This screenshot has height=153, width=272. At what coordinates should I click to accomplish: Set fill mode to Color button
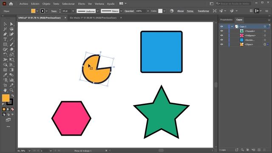[x=4, y=109]
